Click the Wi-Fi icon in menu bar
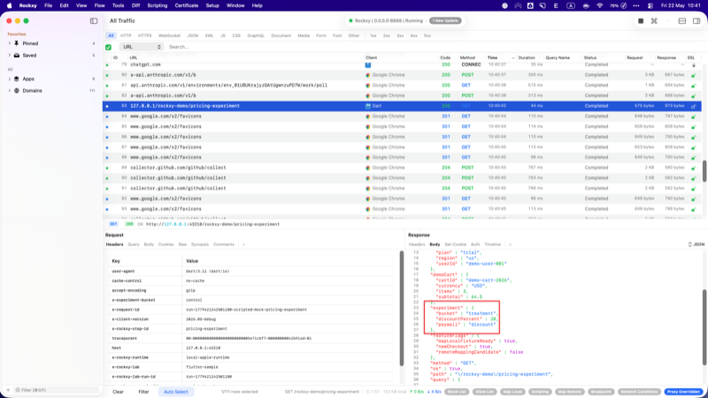Screen dimensions: 708x398 pos(600,6)
